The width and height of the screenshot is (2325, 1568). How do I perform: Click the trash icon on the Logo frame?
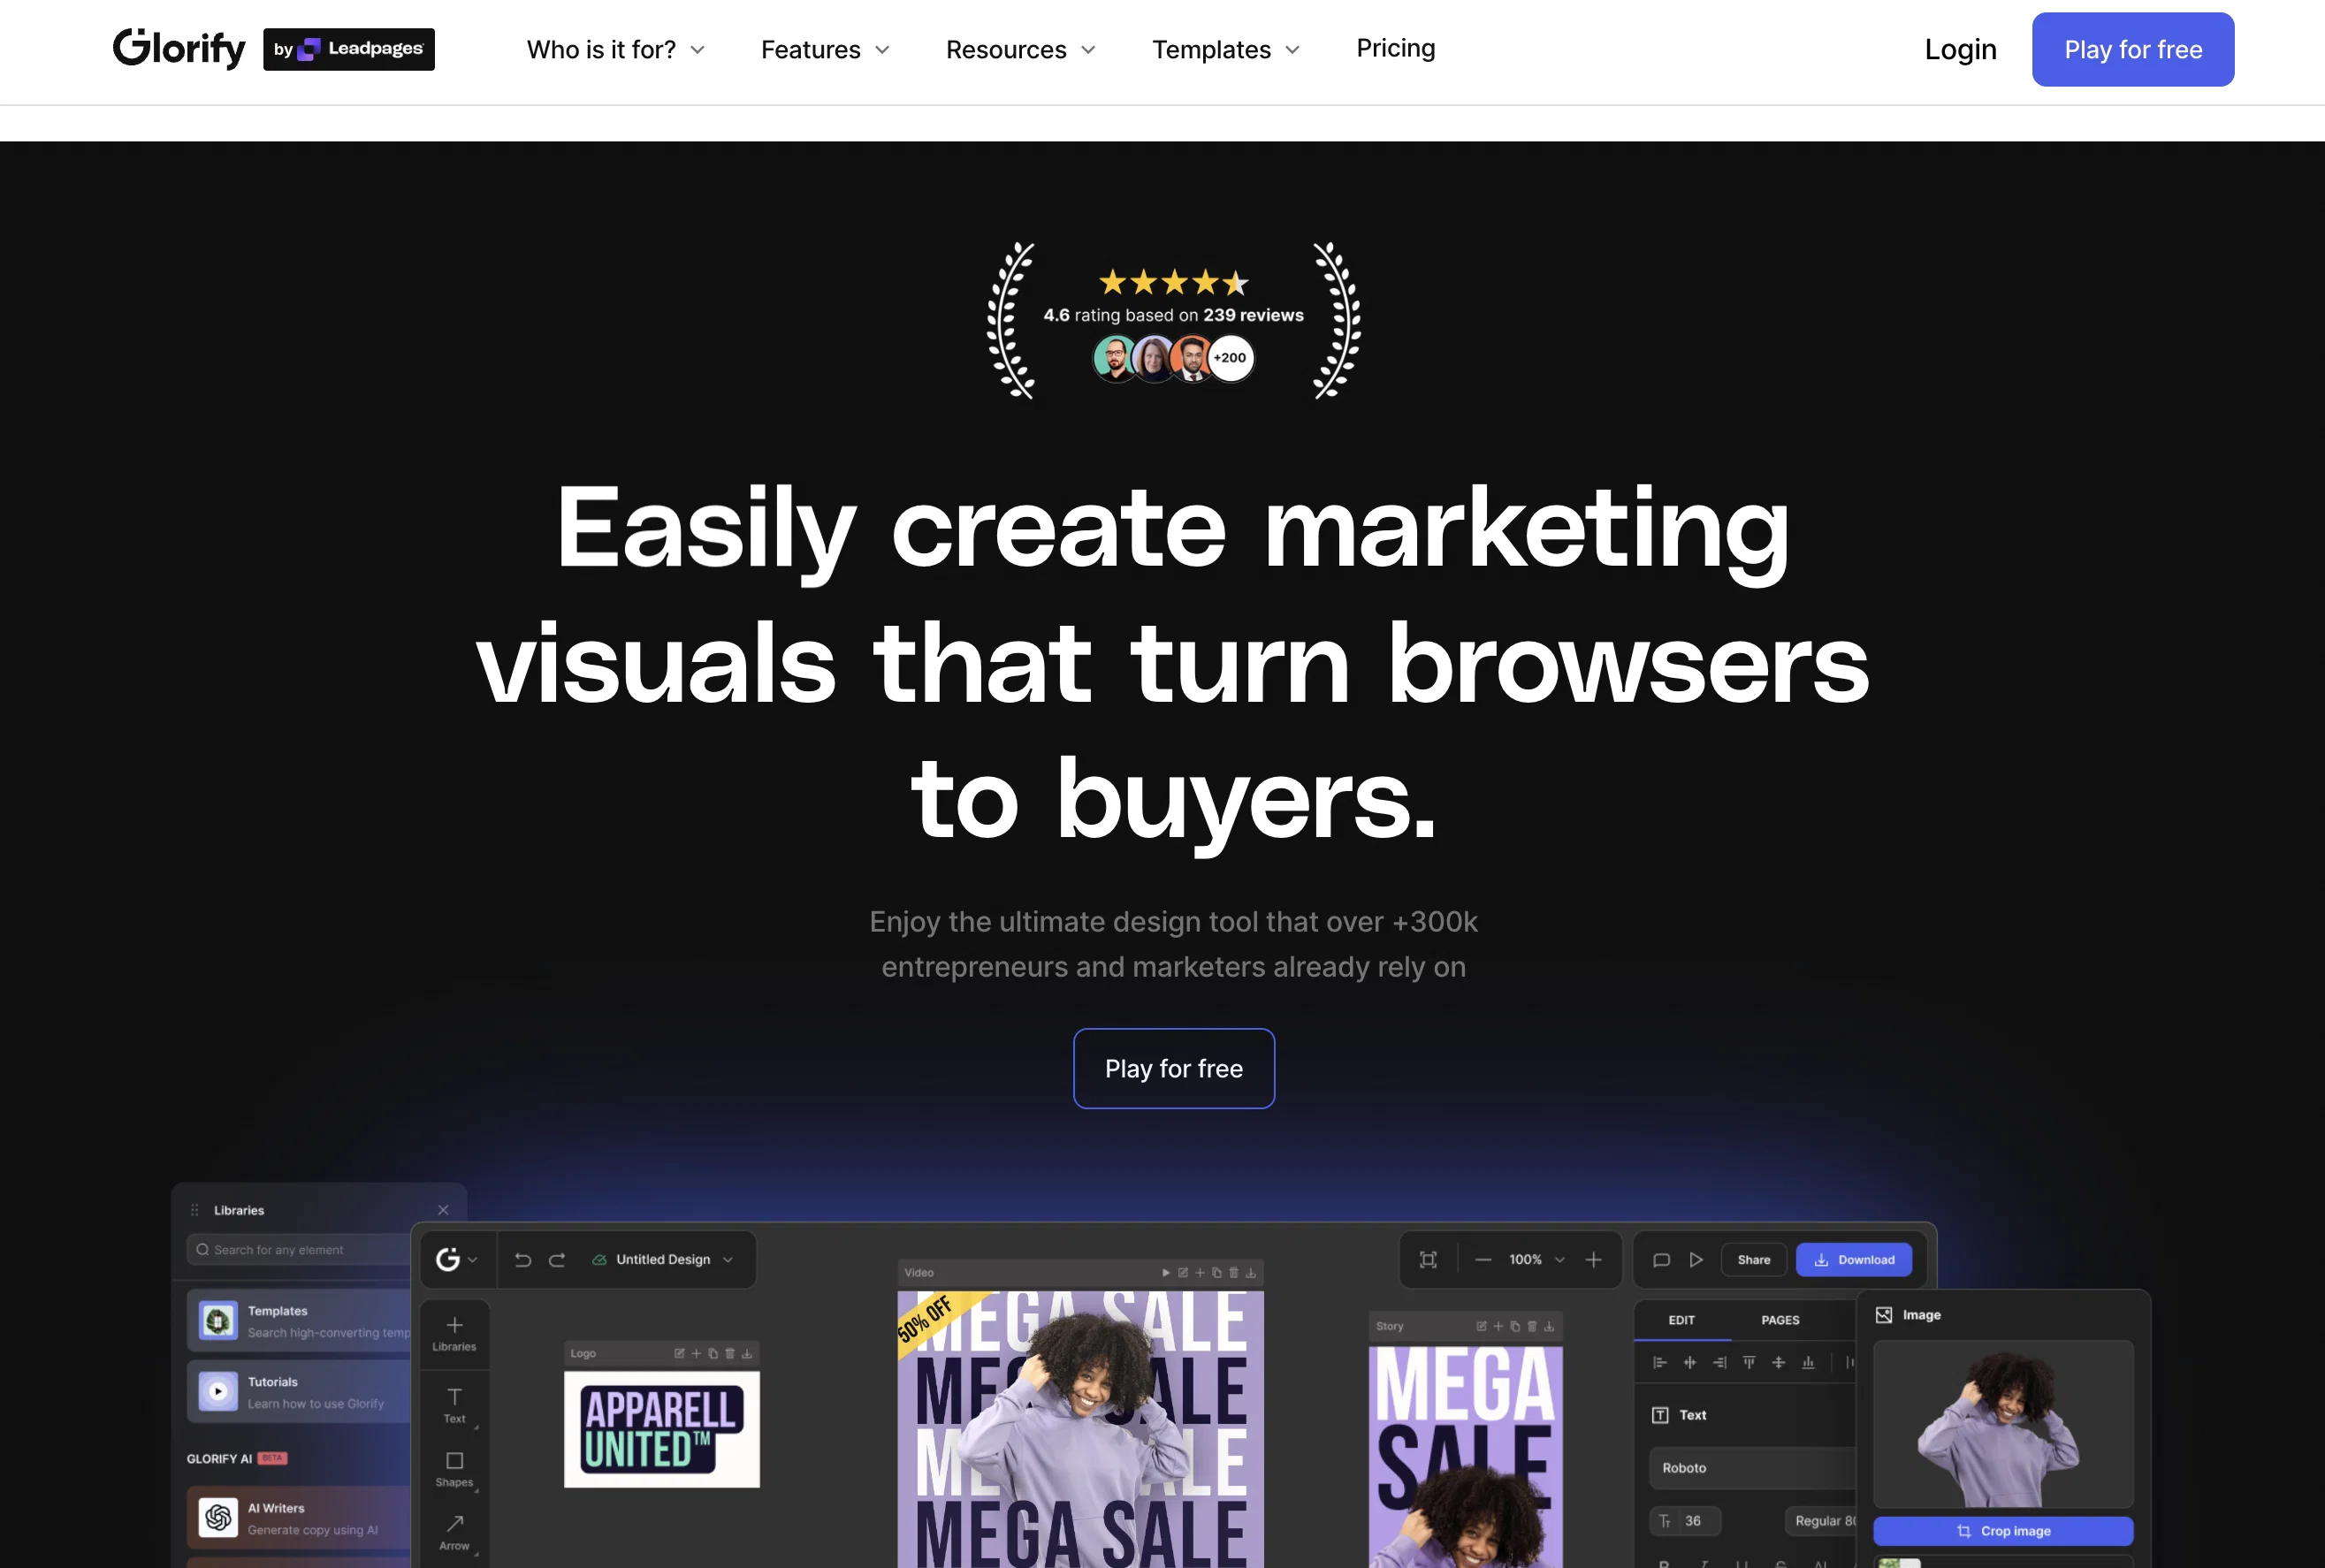tap(730, 1353)
